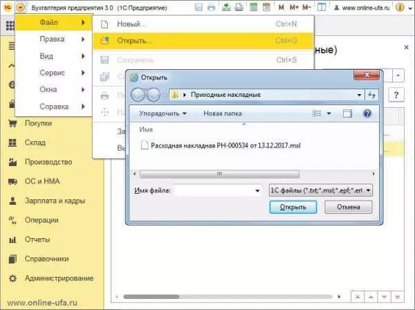This screenshot has width=415, height=310.
Task: Click the truck ОС и НМА icon
Action: (x=12, y=181)
